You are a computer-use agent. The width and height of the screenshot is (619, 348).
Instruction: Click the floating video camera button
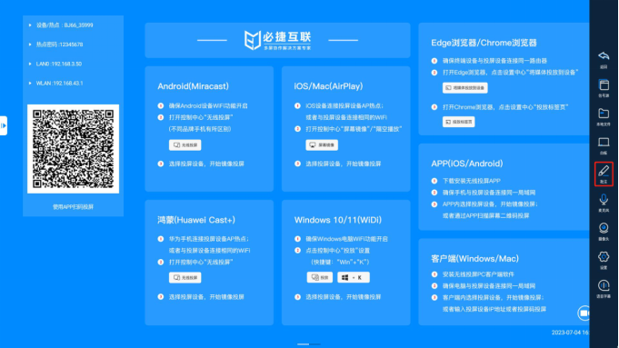point(584,313)
